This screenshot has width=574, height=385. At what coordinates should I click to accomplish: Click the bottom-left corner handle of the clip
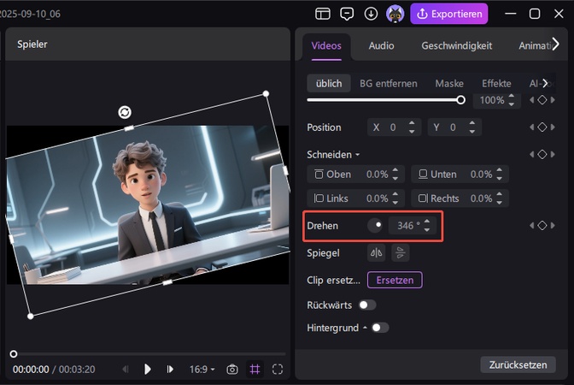31,316
